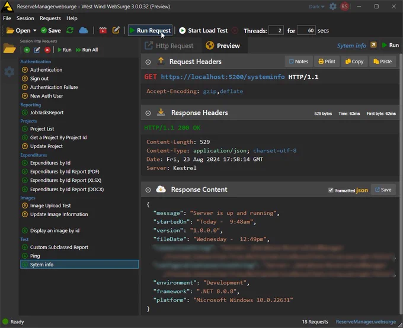403x328 pixels.
Task: Click the Notes button
Action: [x=299, y=62]
